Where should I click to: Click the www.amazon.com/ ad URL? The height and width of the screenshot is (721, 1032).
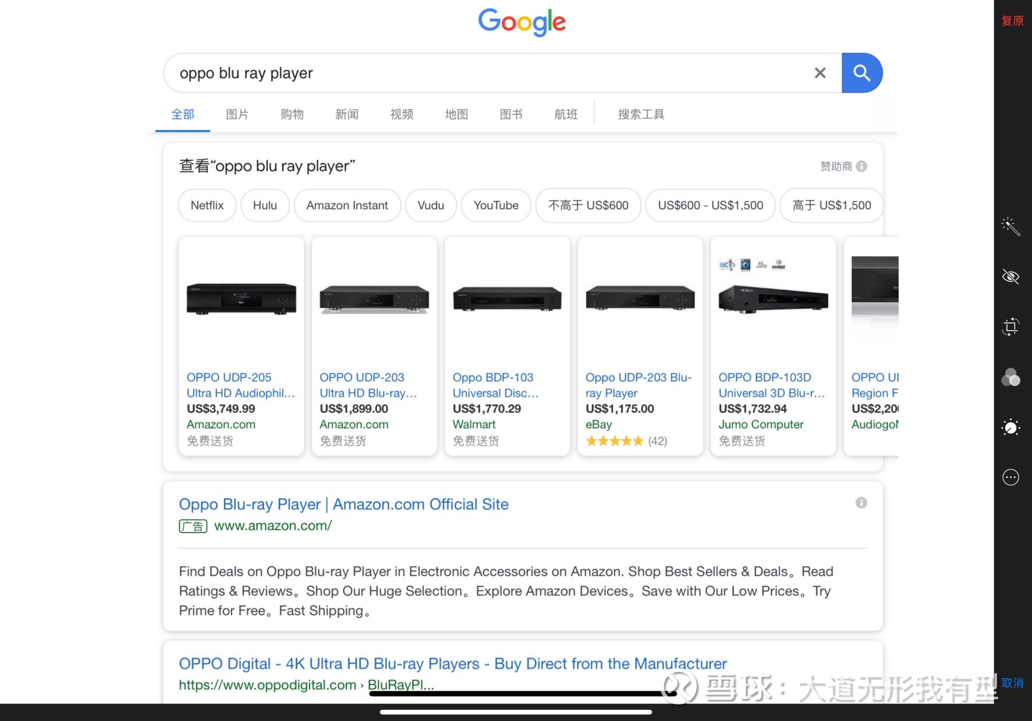pyautogui.click(x=273, y=526)
